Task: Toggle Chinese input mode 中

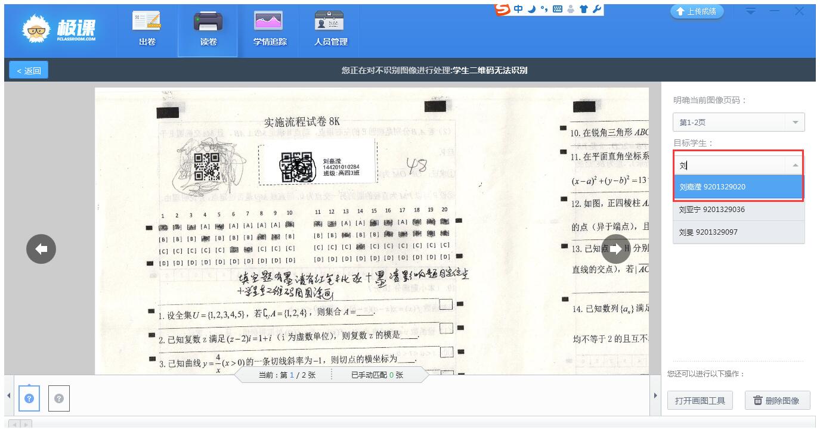Action: 518,9
